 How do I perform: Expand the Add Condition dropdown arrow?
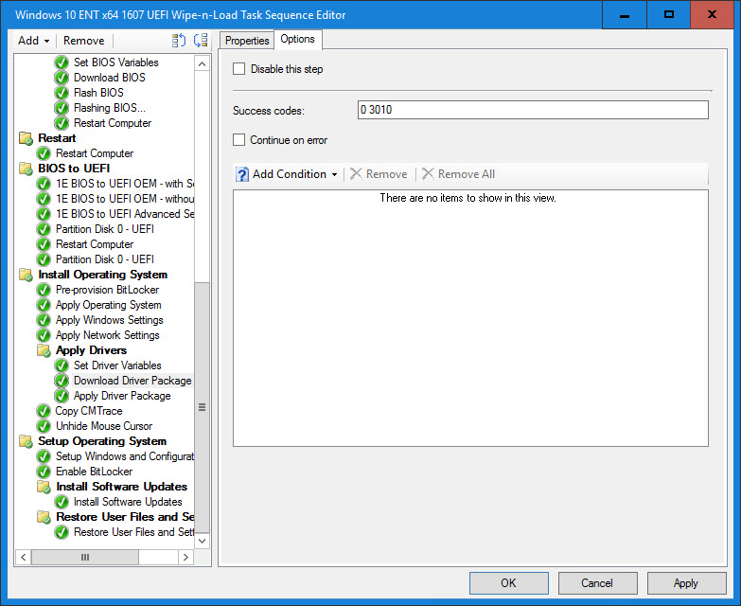[x=334, y=174]
